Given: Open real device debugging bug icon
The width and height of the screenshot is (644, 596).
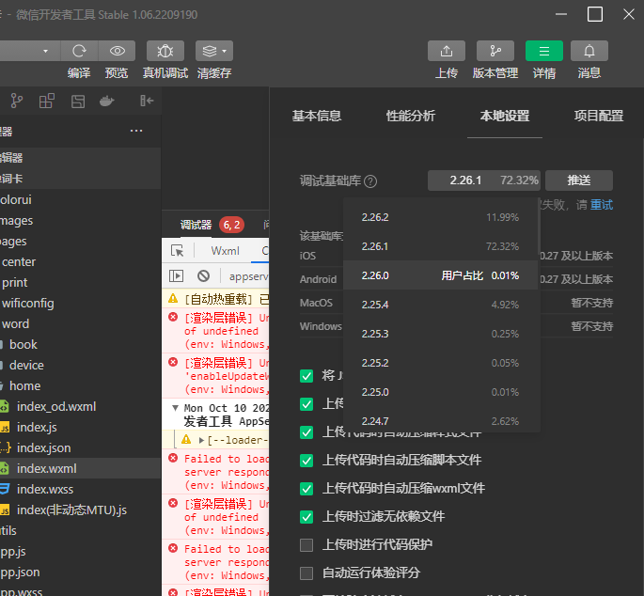Looking at the screenshot, I should (165, 51).
